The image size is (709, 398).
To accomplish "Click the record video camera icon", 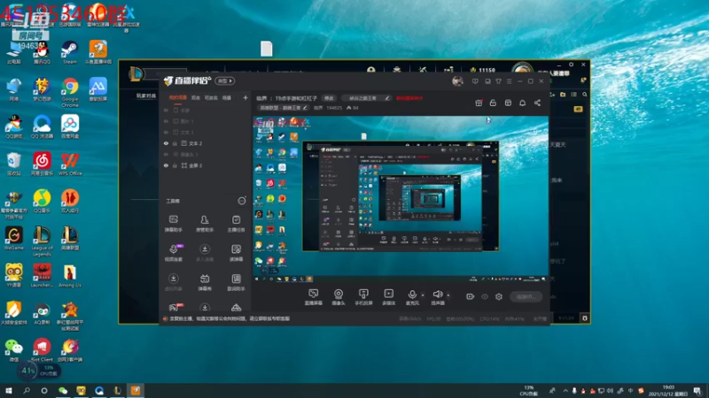I will [471, 296].
